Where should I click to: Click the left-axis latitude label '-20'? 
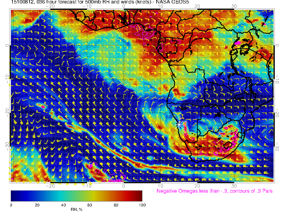pos(7,112)
